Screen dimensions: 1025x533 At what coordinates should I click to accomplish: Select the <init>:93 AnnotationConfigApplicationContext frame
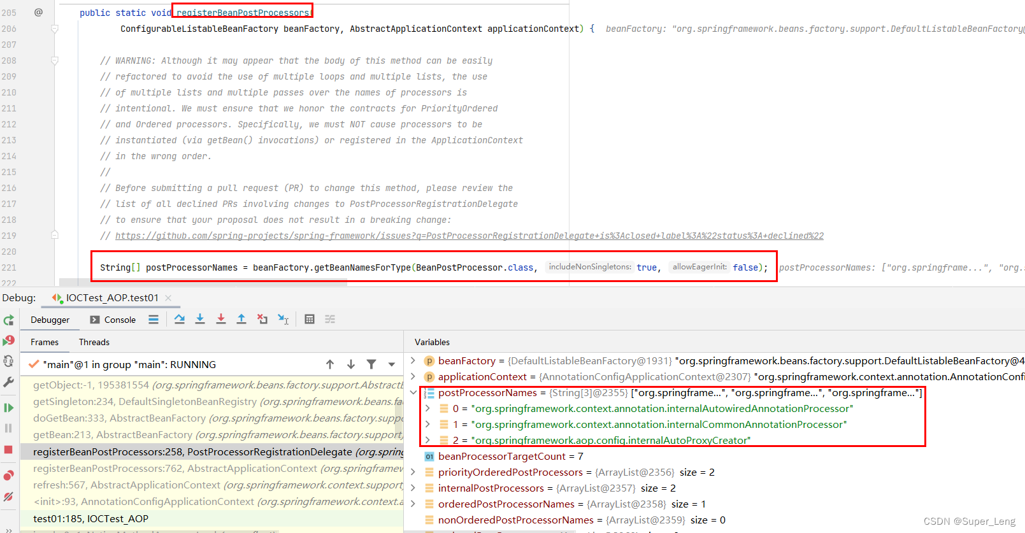pyautogui.click(x=212, y=501)
